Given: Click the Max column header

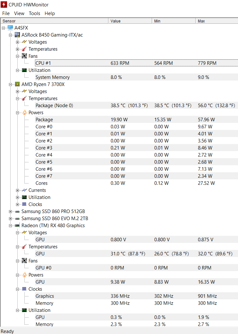Looking at the screenshot, I should [217, 21].
